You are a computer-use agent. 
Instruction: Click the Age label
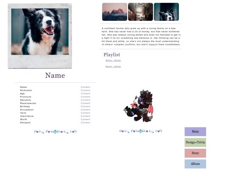(x=22, y=93)
